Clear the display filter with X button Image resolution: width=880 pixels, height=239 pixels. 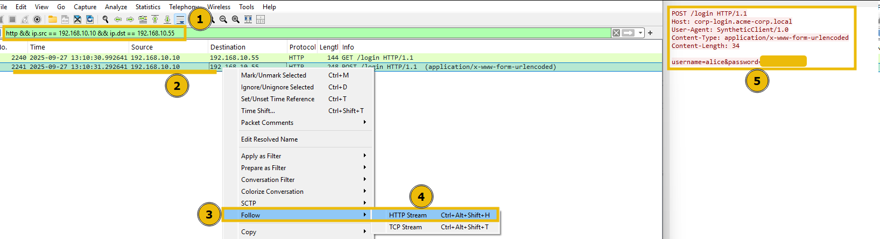[x=616, y=33]
